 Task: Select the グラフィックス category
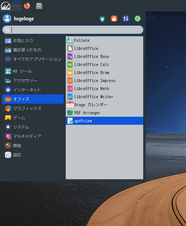[x=27, y=108]
